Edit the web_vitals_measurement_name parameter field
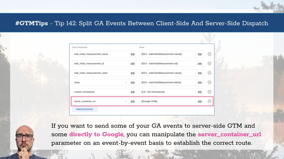The image size is (284, 159). tap(101, 54)
